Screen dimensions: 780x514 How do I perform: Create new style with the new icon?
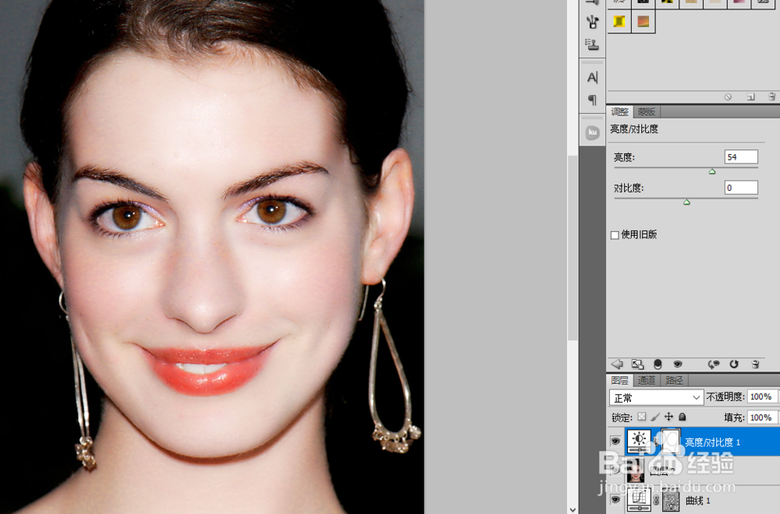pyautogui.click(x=750, y=97)
